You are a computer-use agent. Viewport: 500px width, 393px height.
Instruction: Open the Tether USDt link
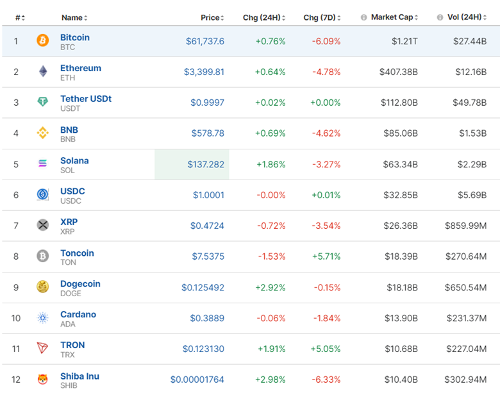tap(86, 99)
